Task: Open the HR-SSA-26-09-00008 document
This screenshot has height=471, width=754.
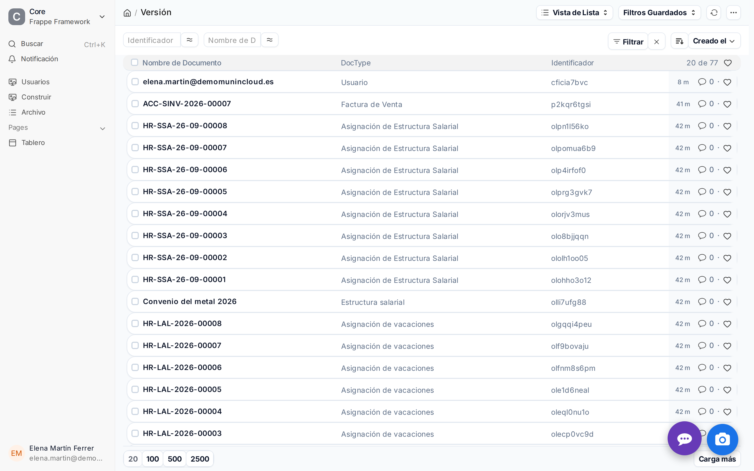Action: (185, 126)
